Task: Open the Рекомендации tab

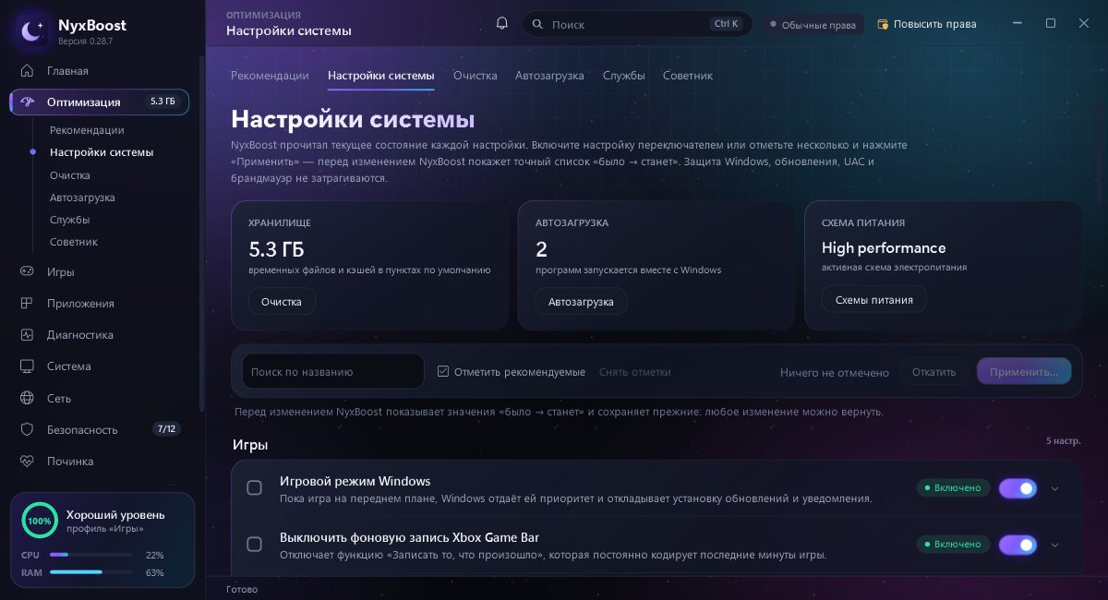Action: coord(270,76)
